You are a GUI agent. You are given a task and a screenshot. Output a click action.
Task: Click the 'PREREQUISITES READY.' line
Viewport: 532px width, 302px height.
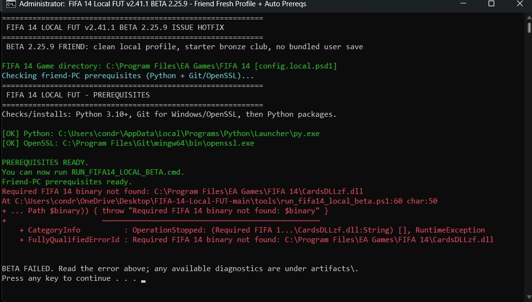pos(45,163)
